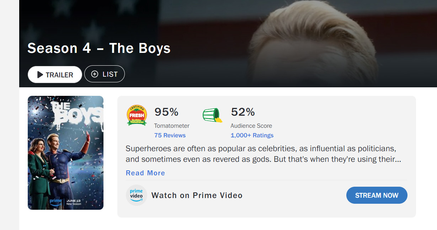Select the Tomatometer label text
Viewport: 437px width, 230px height.
(x=172, y=126)
